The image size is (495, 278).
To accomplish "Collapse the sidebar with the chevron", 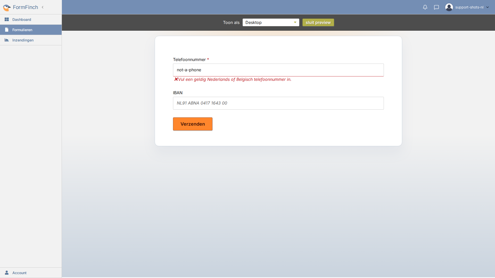I will [x=43, y=7].
